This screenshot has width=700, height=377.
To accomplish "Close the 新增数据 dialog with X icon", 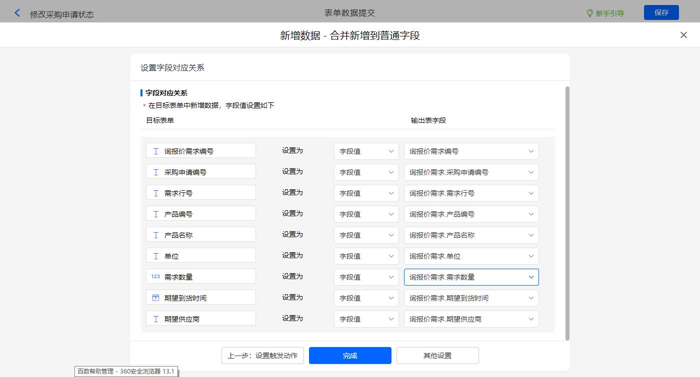I will 683,35.
